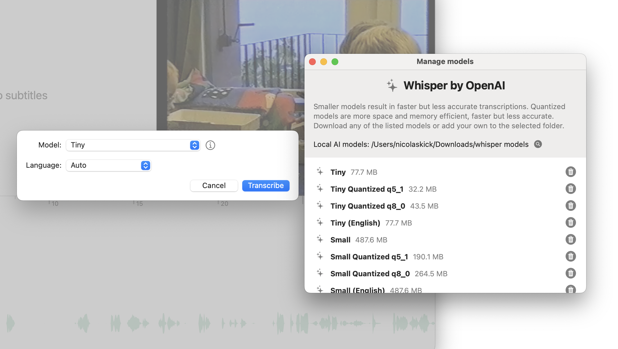
Task: Click the Manage models window title
Action: [445, 61]
